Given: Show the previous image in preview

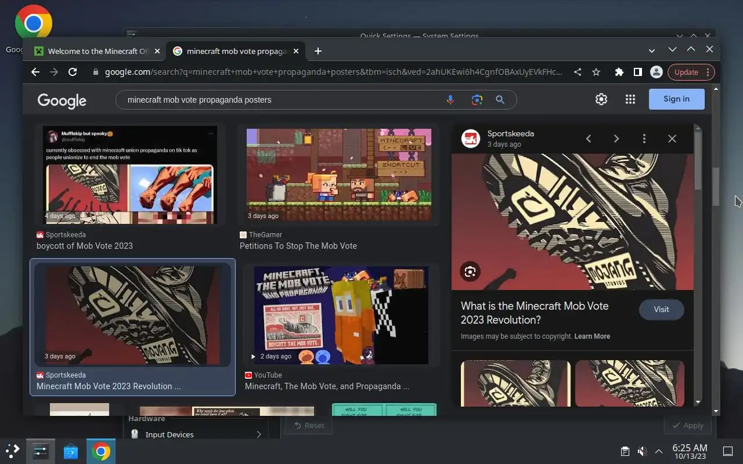Looking at the screenshot, I should (x=589, y=139).
